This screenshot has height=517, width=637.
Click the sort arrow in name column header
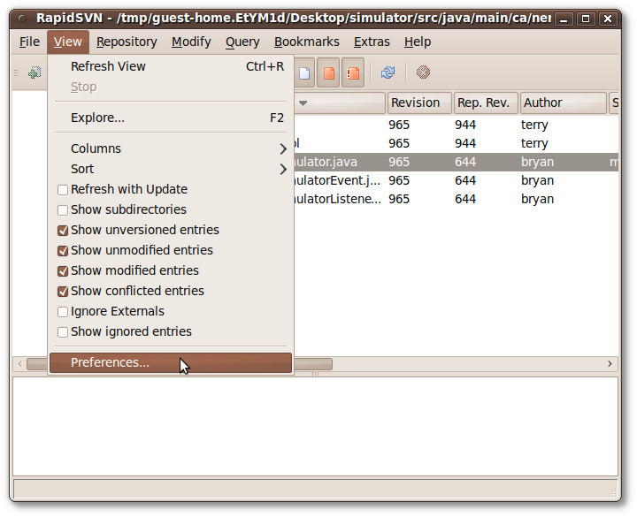(303, 103)
